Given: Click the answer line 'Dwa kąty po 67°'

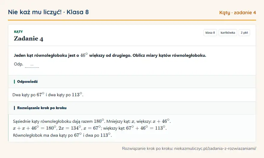Looking at the screenshot, I should (48, 95).
